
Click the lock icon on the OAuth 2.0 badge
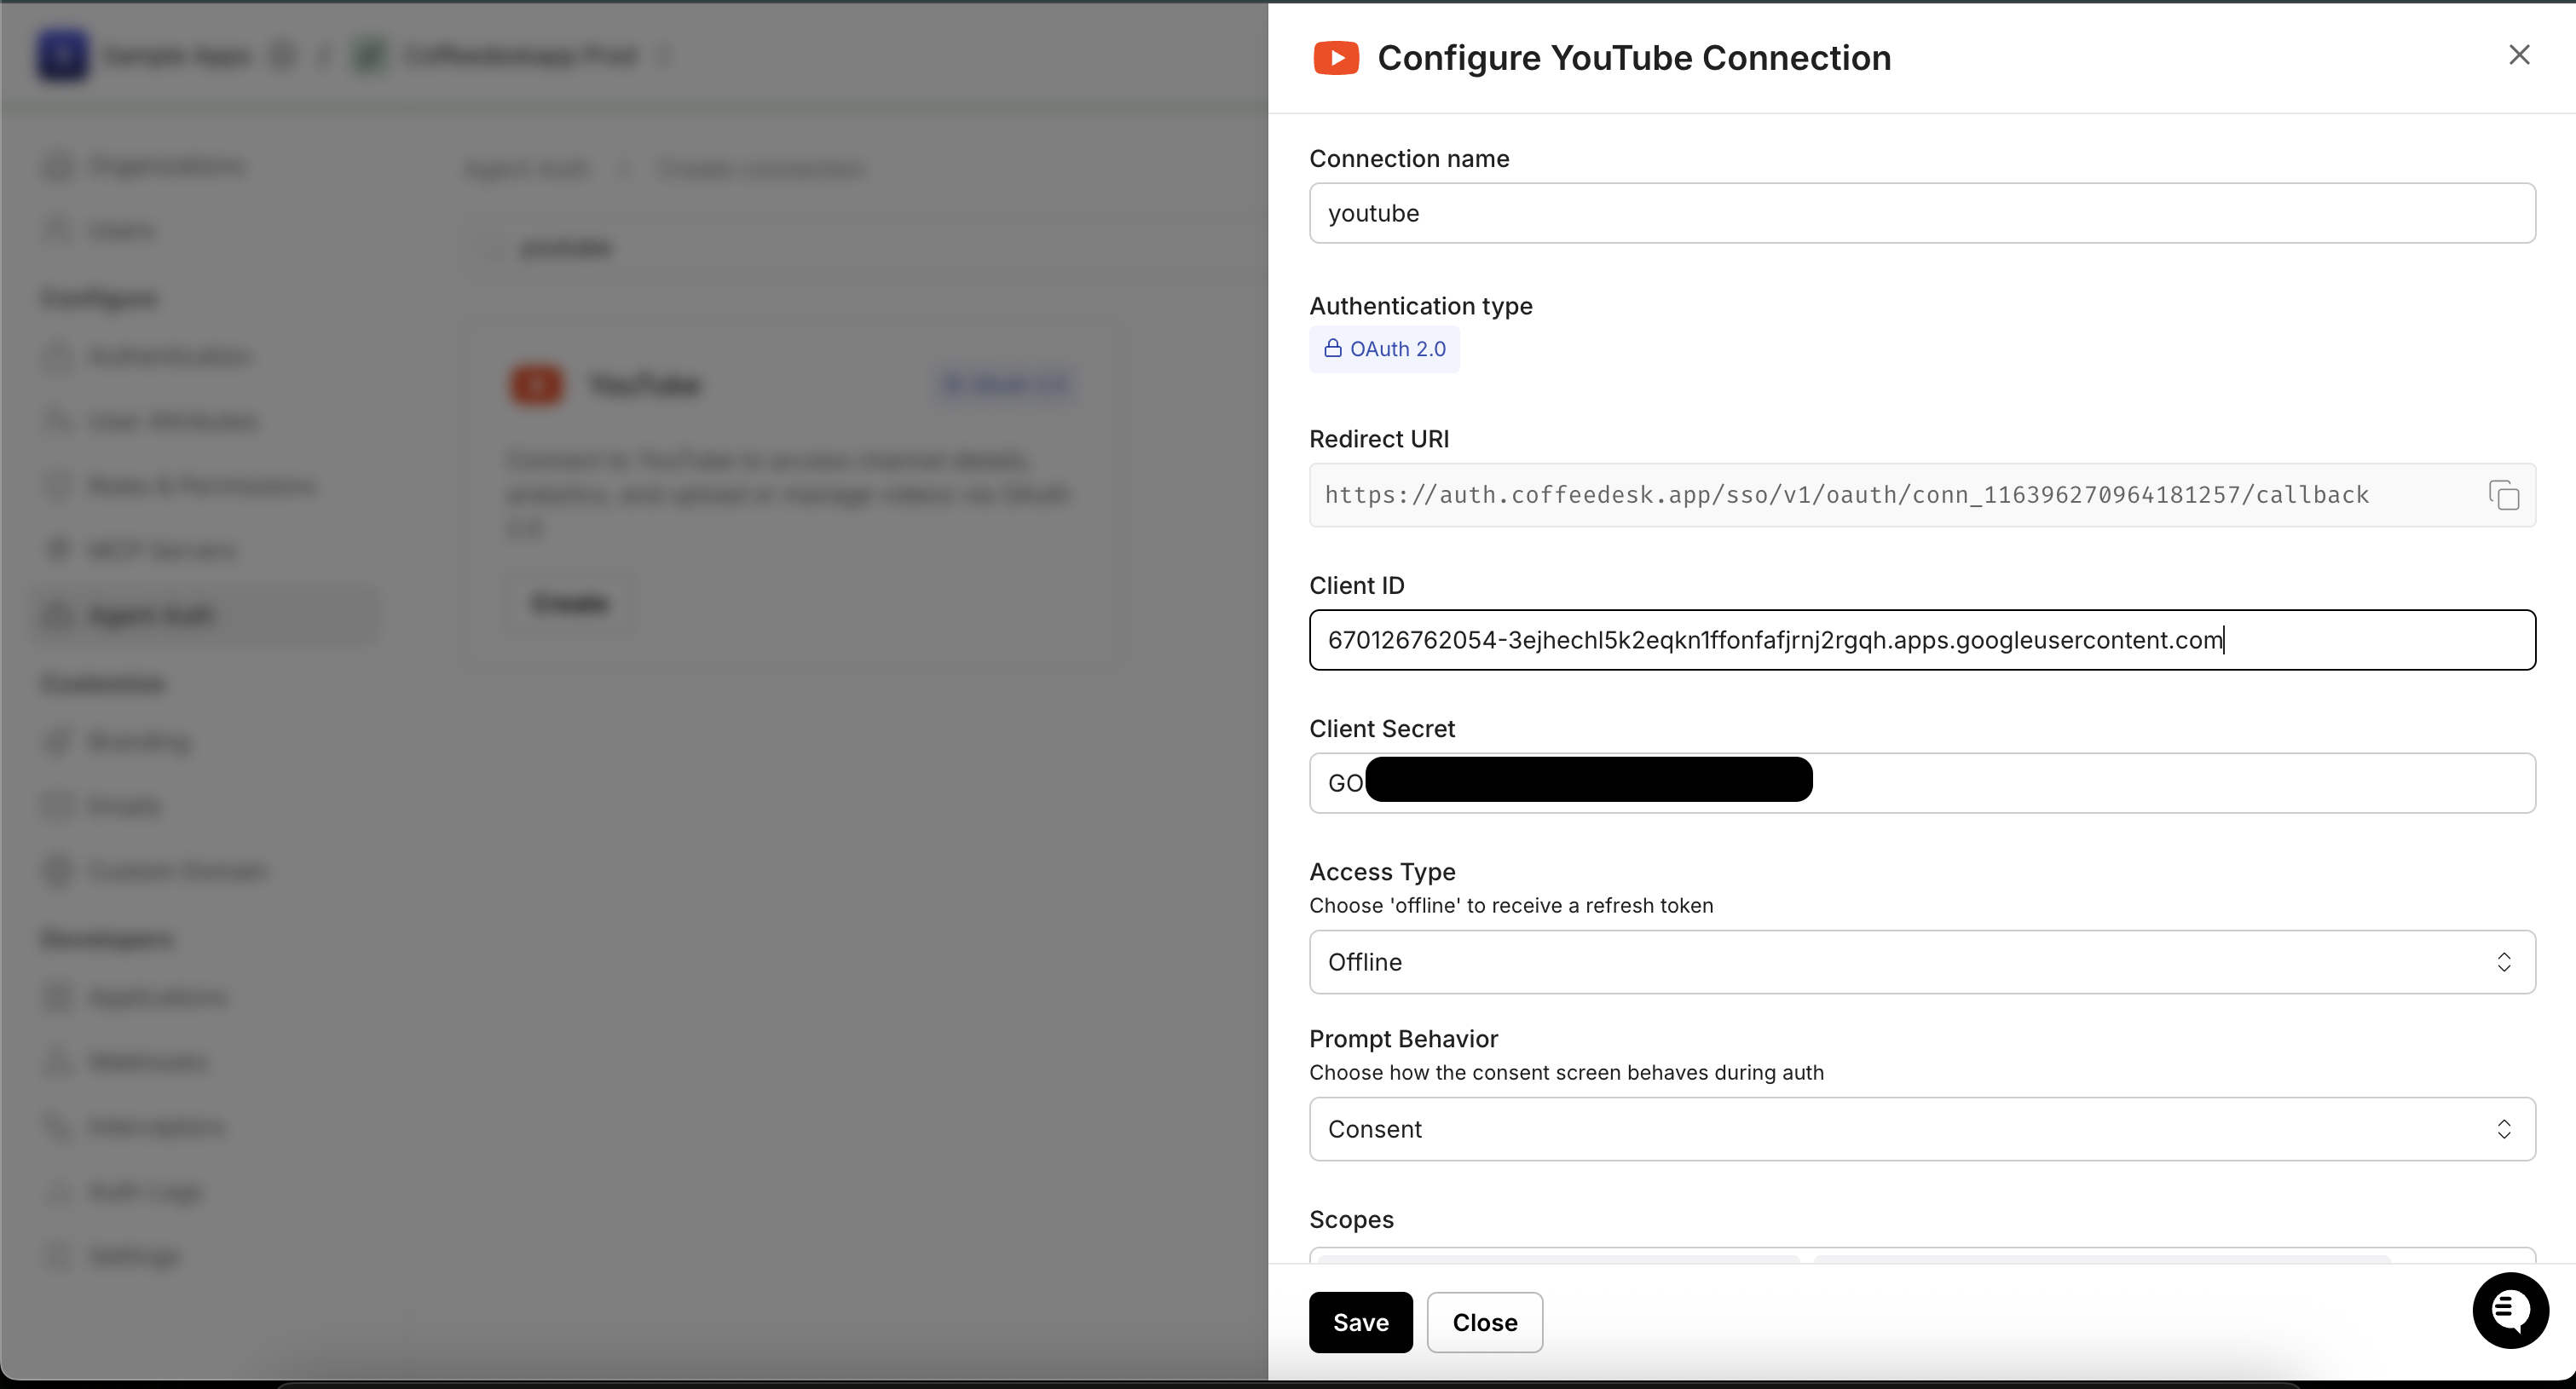(1332, 349)
